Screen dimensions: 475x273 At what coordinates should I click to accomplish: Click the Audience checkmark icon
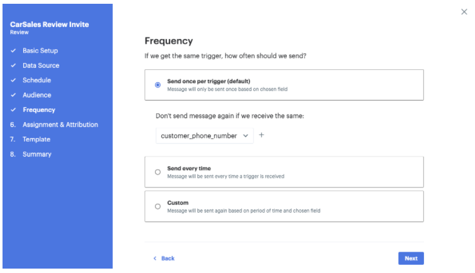(13, 95)
